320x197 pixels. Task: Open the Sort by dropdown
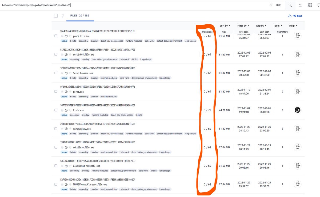pyautogui.click(x=225, y=26)
